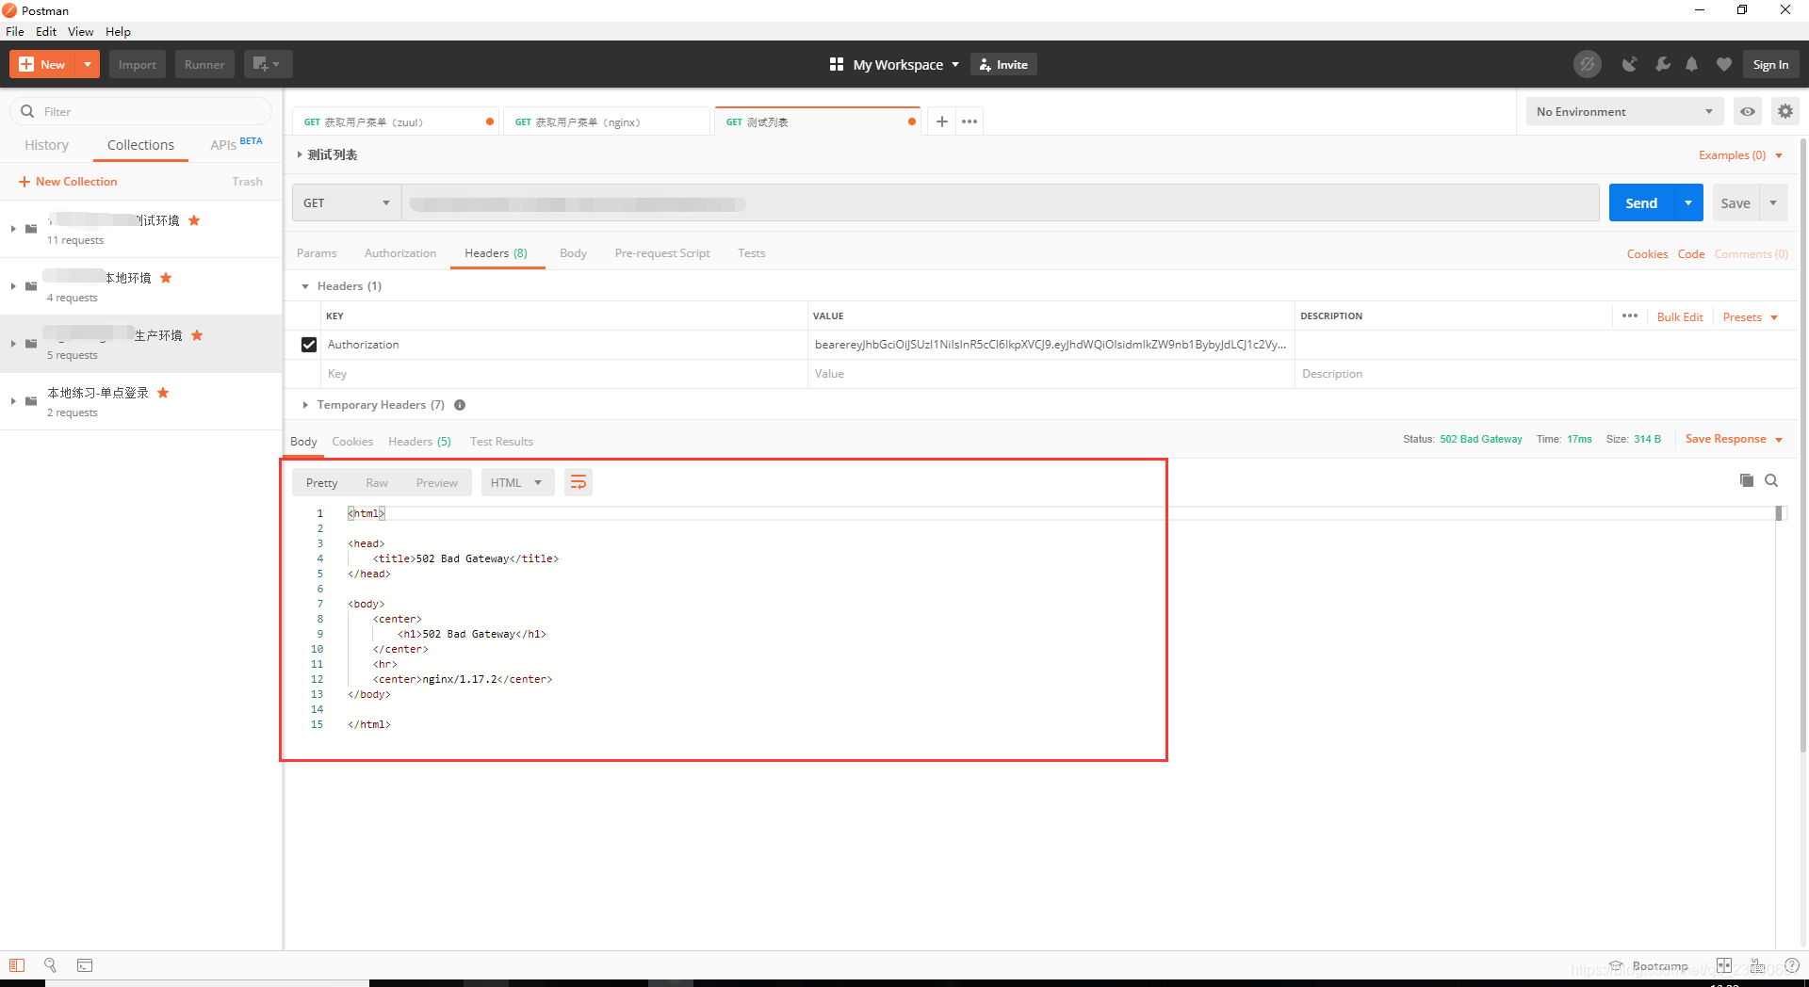Open the View menu
This screenshot has width=1809, height=987.
click(x=80, y=31)
